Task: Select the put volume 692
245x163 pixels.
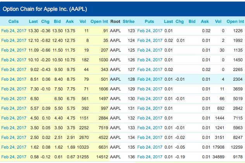Action: tap(221, 108)
